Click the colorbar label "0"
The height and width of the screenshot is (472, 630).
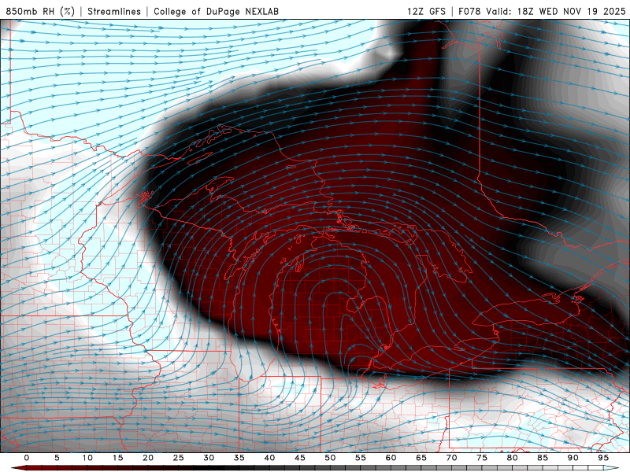point(27,458)
